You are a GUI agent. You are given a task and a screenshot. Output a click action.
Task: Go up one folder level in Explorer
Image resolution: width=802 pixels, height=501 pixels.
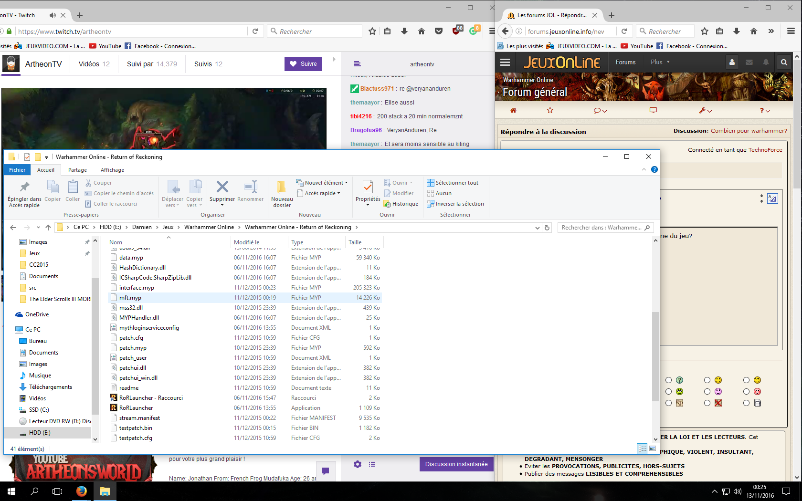[48, 228]
